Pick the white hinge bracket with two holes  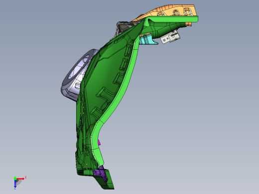click(x=170, y=37)
